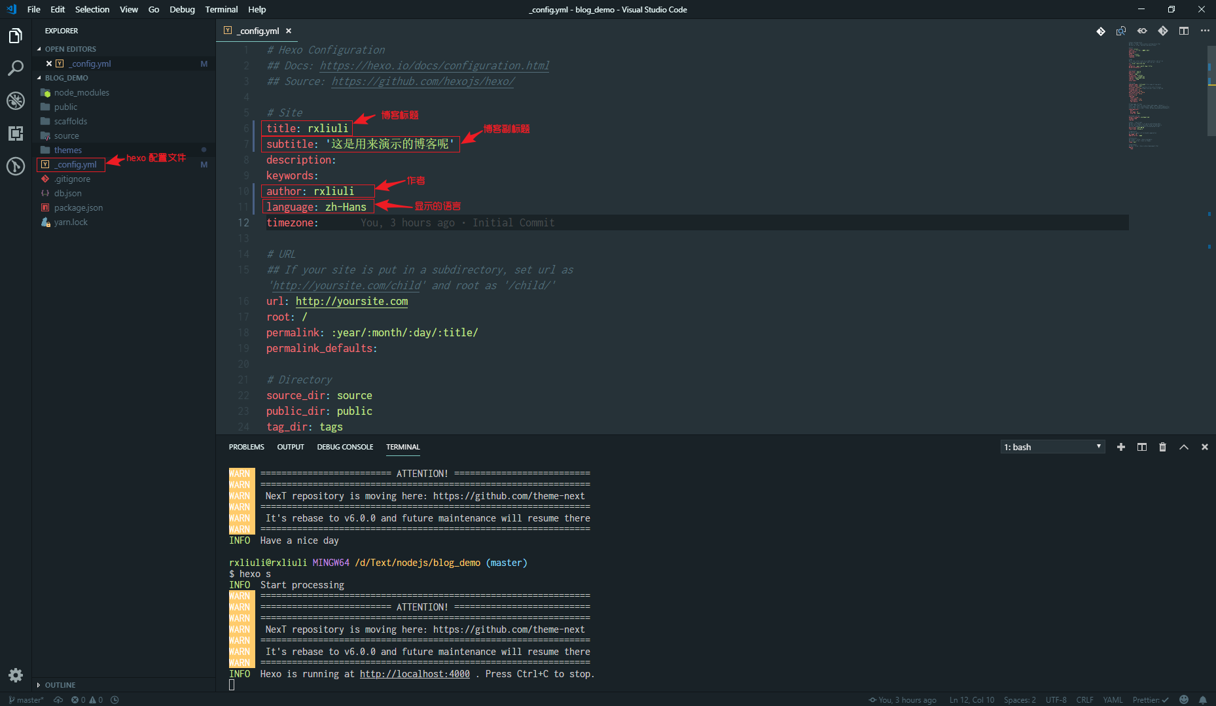Open the Help menu

pos(257,9)
